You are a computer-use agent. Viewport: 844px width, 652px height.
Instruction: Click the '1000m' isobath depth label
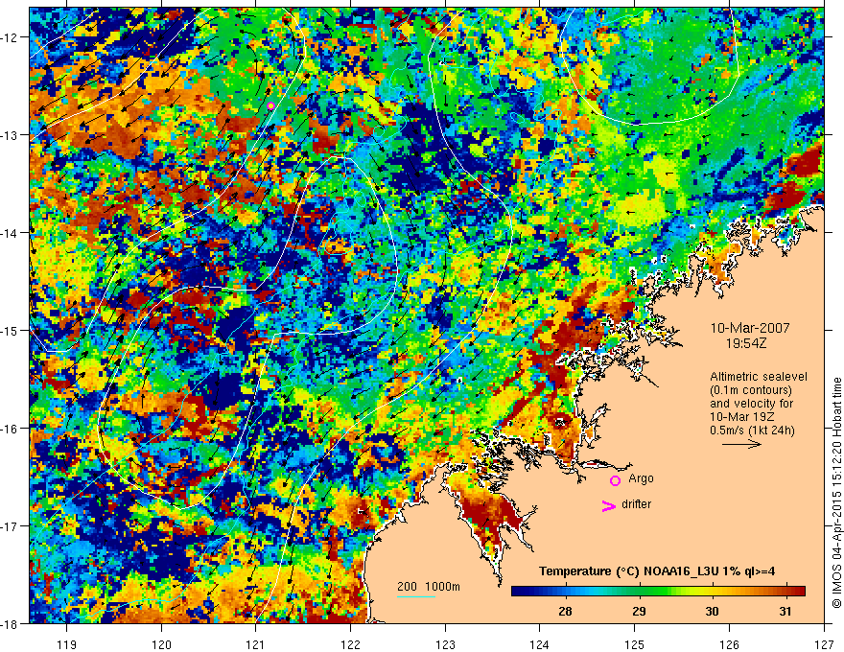click(442, 587)
